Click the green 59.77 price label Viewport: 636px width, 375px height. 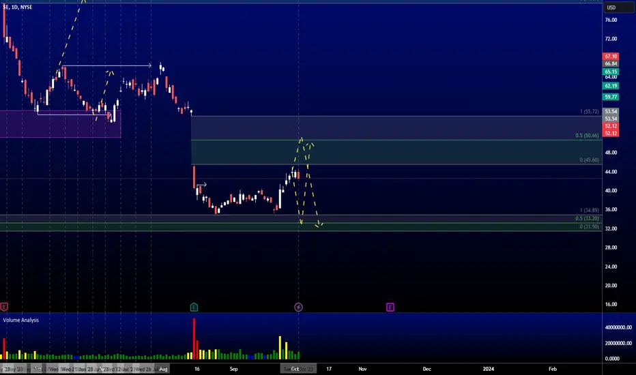(611, 97)
